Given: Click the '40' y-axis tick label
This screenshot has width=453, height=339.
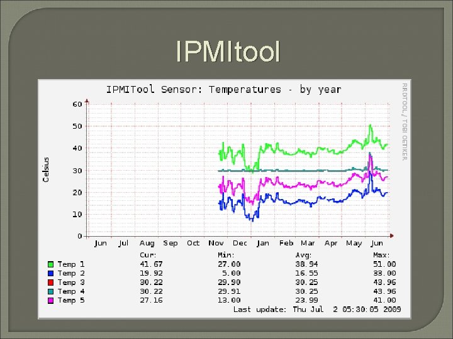Looking at the screenshot, I should click(77, 148).
